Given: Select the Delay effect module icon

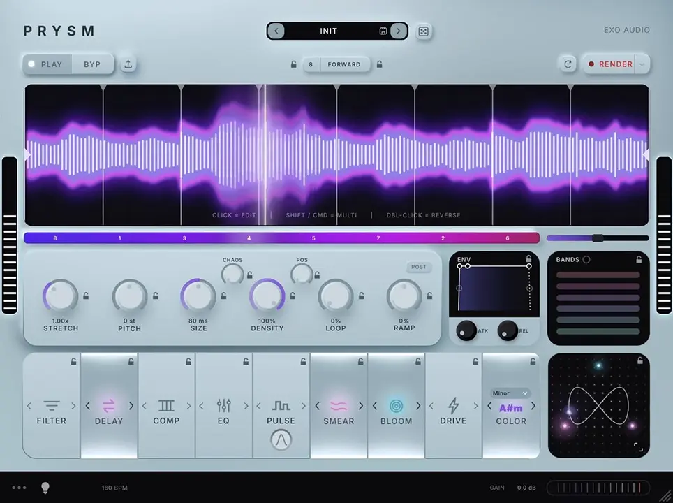Looking at the screenshot, I should 109,405.
